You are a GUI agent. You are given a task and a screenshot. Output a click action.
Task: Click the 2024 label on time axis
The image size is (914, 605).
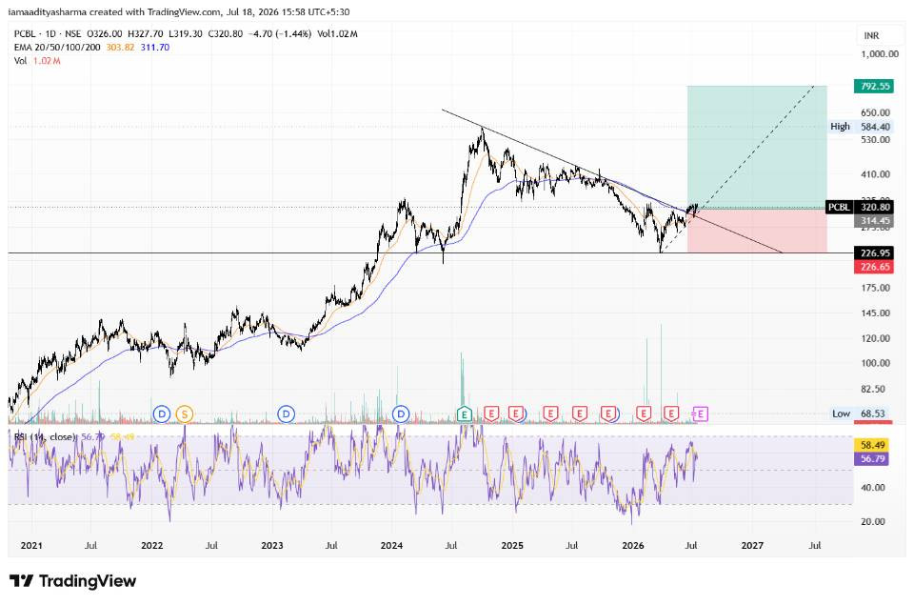pyautogui.click(x=391, y=546)
